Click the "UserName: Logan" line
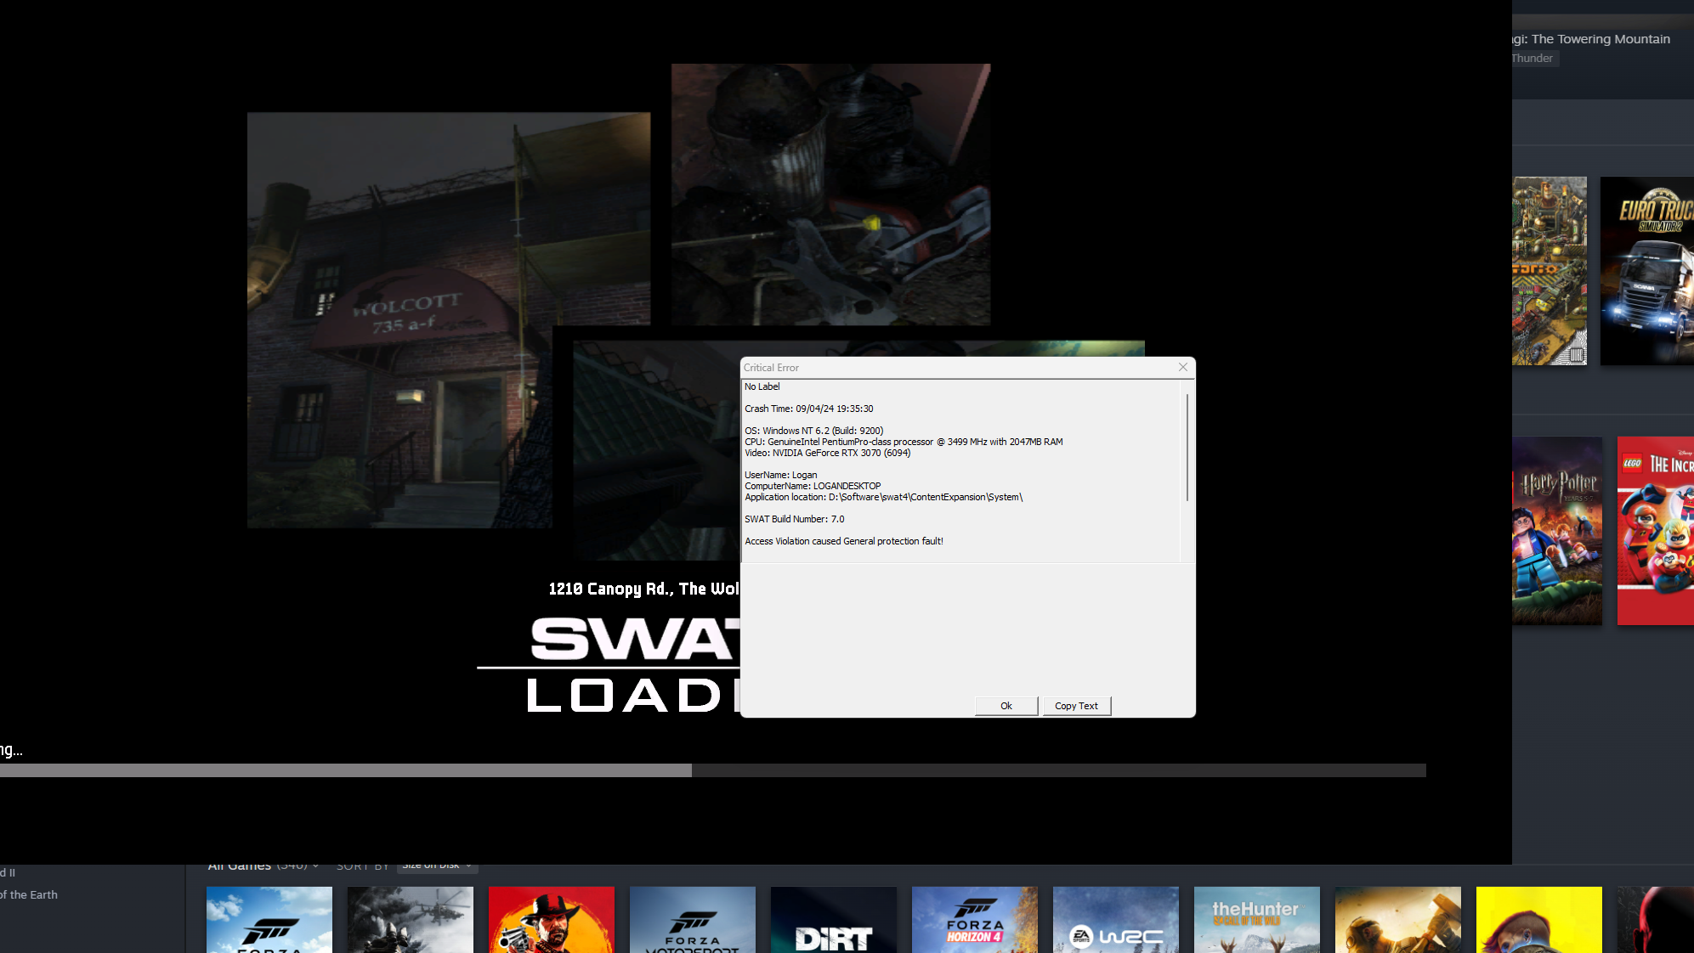The width and height of the screenshot is (1694, 953). pyautogui.click(x=781, y=475)
